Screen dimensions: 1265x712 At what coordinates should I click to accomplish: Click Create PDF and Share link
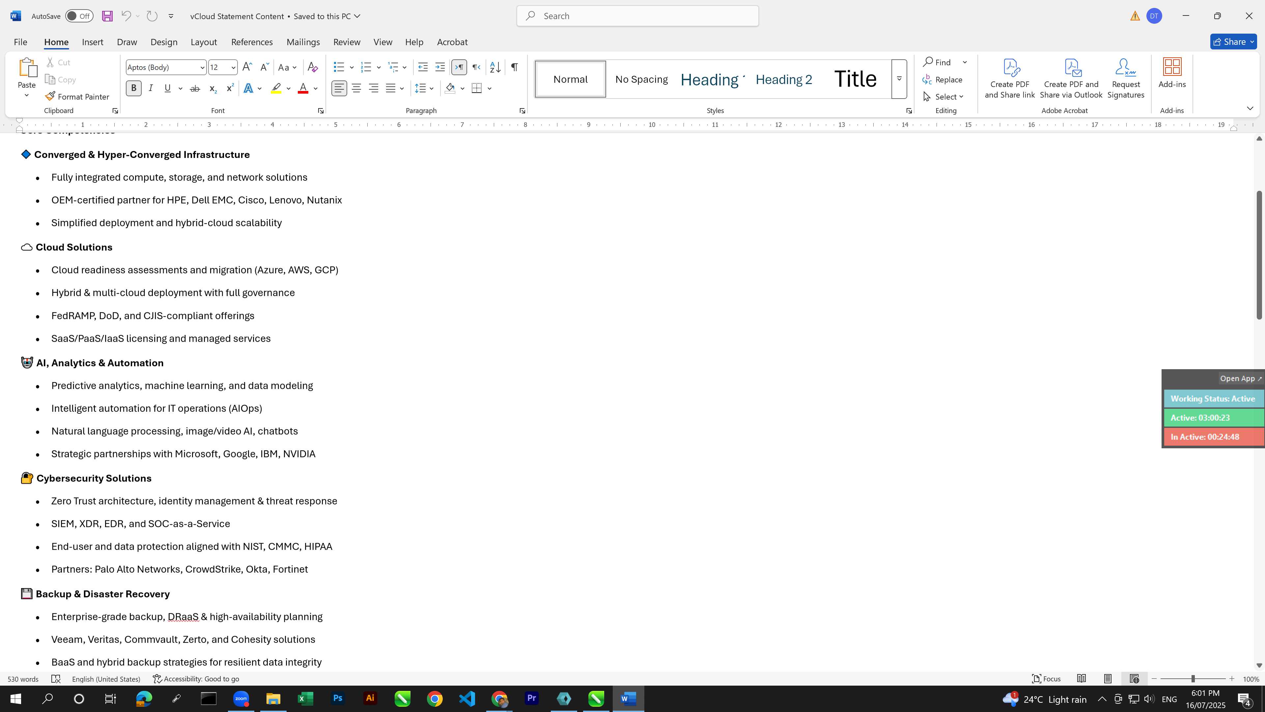[1010, 79]
